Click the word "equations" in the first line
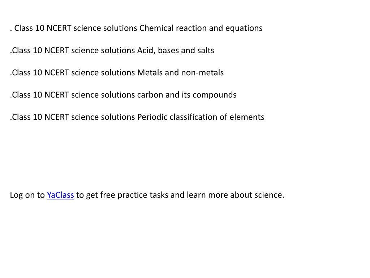The image size is (370, 278). pyautogui.click(x=244, y=28)
